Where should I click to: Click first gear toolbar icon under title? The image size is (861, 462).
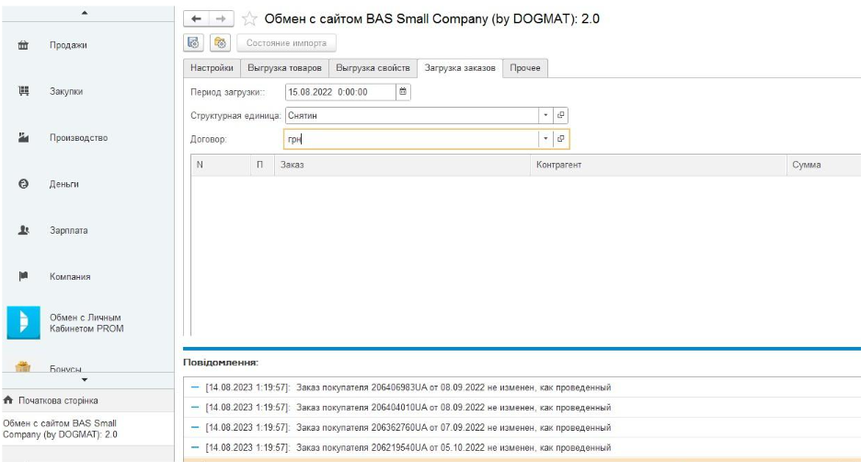(195, 42)
